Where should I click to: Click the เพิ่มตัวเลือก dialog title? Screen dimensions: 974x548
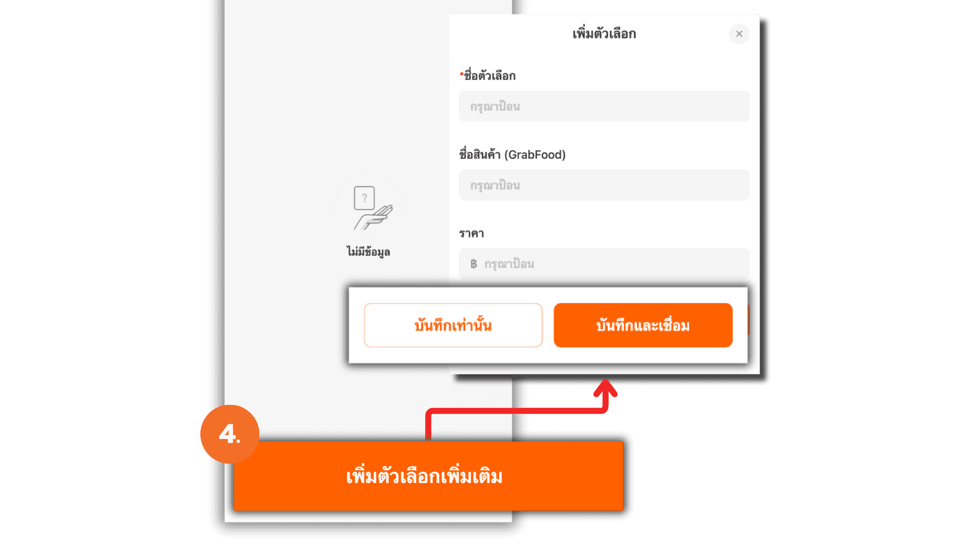604,33
